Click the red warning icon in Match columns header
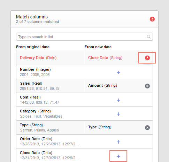Viewport: 169px width, 162px height. click(x=152, y=19)
